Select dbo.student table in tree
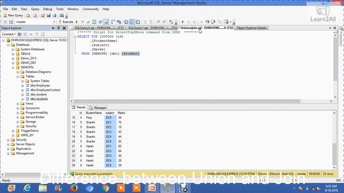 tap(38, 94)
